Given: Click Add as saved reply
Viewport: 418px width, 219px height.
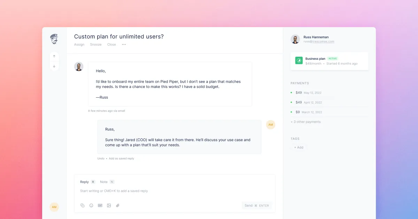Looking at the screenshot, I should [x=121, y=159].
